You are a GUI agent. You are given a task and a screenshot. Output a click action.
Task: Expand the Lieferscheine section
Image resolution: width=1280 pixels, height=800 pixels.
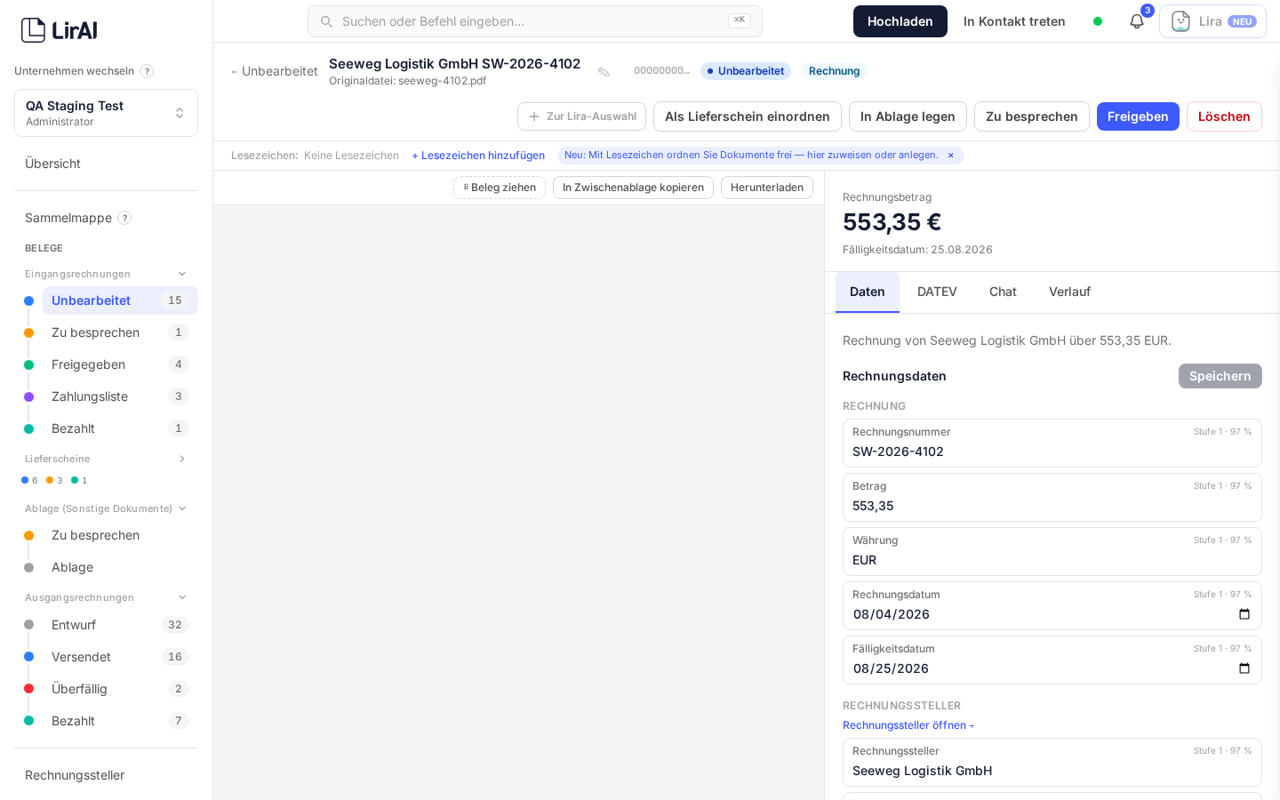click(182, 459)
